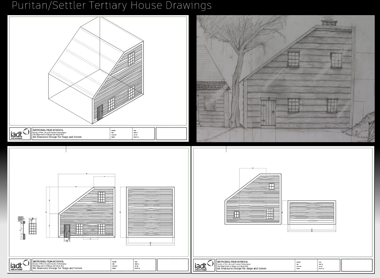
Task: Click the iadt logo on the bottom-left sheet
Action: coord(20,265)
